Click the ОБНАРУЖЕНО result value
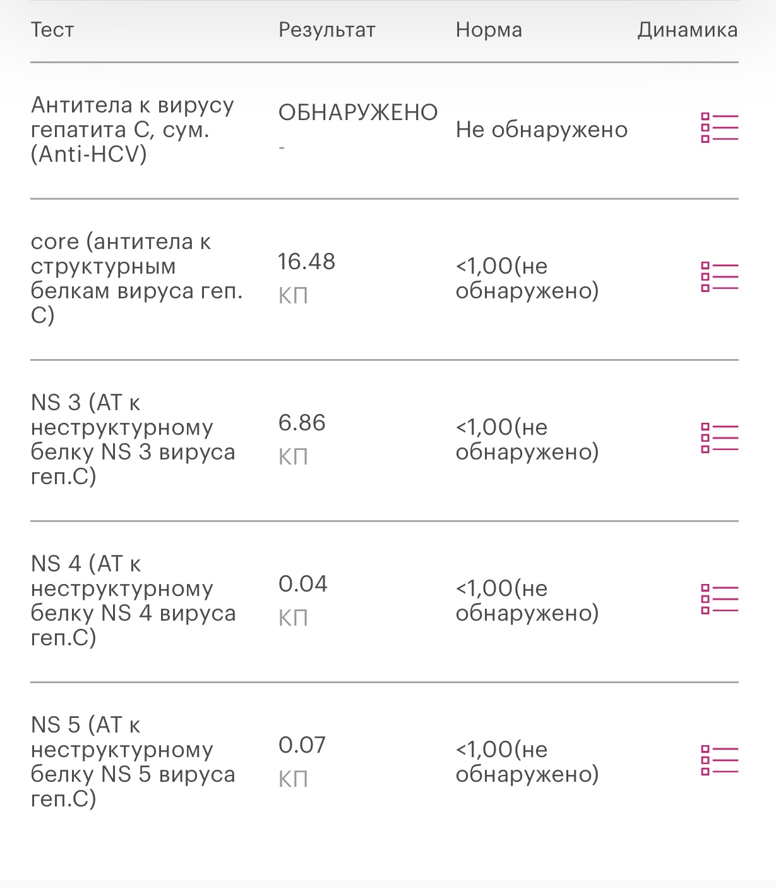Viewport: 776px width, 888px height. pyautogui.click(x=358, y=113)
